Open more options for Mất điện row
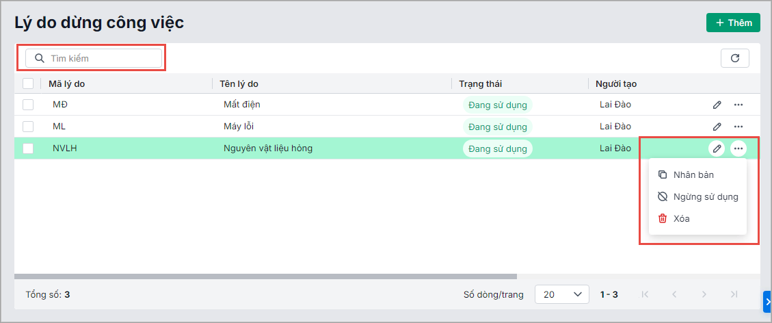 coord(738,105)
